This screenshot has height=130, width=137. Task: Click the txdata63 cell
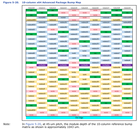[x=127, y=103]
